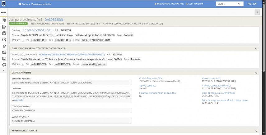Open the S.C. TOP GEOCAD S.R.L. supplier link

coord(37,30)
